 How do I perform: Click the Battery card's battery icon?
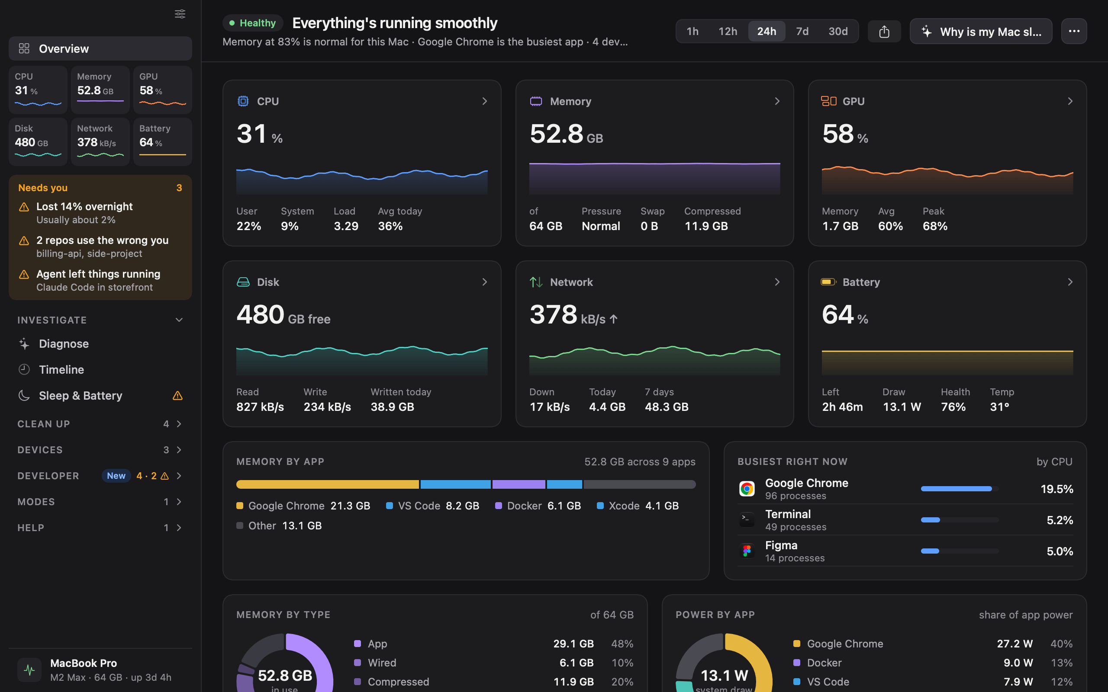(828, 282)
